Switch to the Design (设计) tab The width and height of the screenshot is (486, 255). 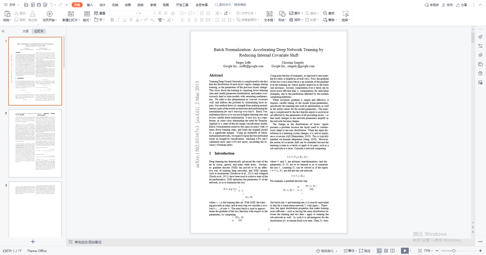103,5
